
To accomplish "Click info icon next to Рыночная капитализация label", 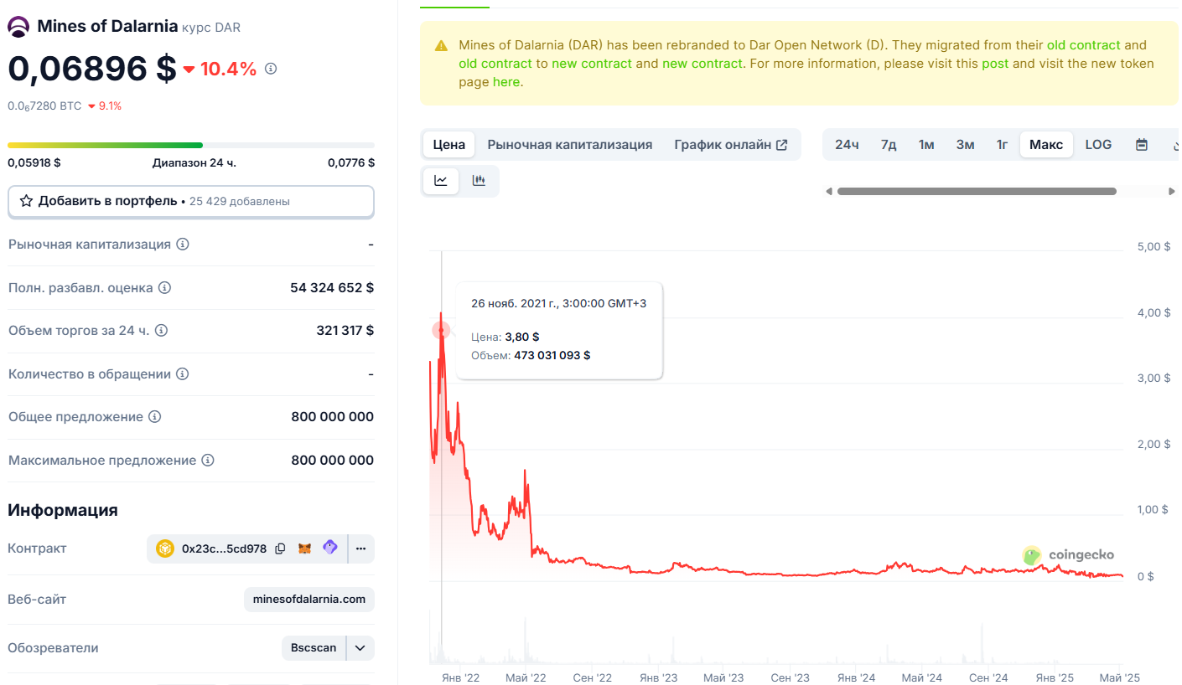I will tap(183, 245).
